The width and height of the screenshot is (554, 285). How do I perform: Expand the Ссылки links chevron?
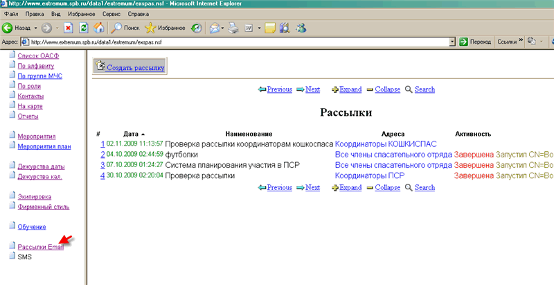click(x=521, y=41)
